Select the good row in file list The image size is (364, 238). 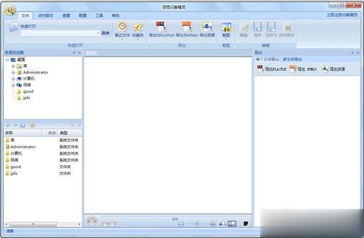tap(42, 166)
